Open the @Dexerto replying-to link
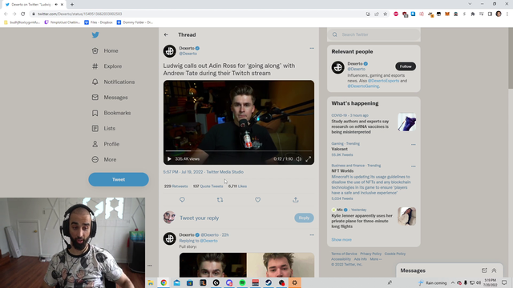Image resolution: width=513 pixels, height=288 pixels. coord(208,241)
